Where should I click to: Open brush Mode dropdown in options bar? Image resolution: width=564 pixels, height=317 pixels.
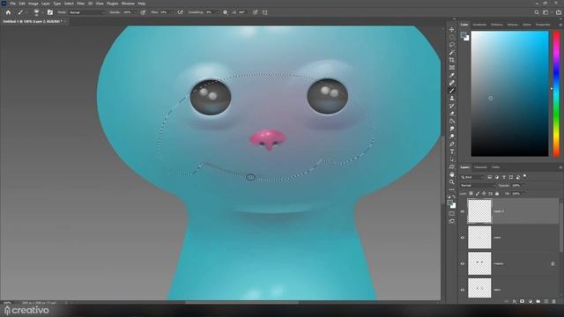(86, 12)
